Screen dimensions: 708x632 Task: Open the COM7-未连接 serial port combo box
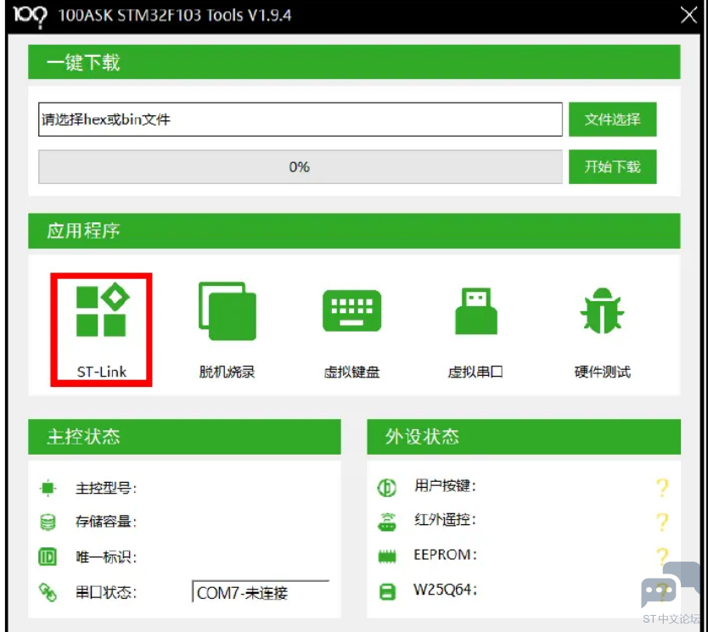261,592
